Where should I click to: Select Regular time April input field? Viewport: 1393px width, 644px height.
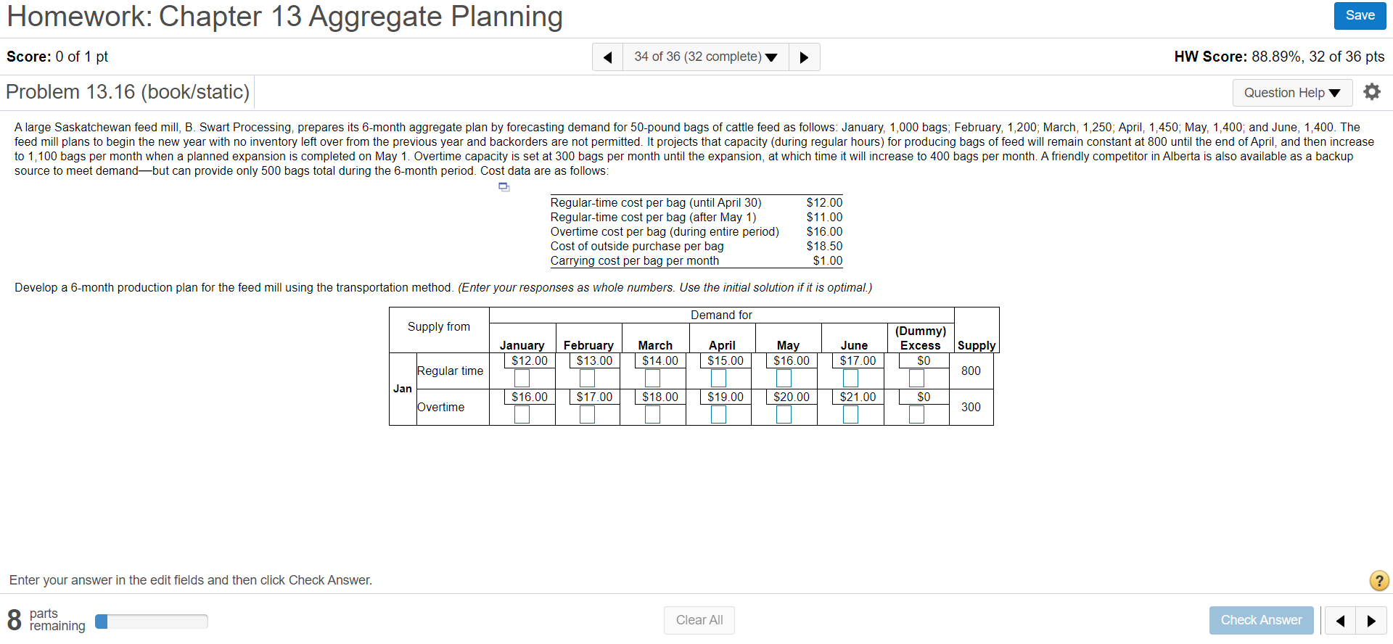click(x=718, y=379)
